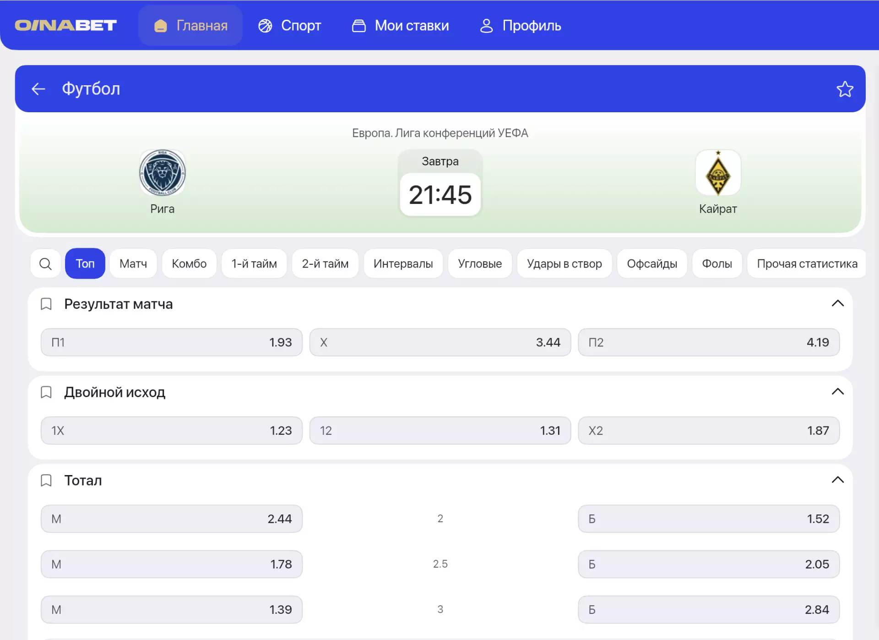This screenshot has width=879, height=640.
Task: Switch to the 1-й тайм tab
Action: (x=254, y=263)
